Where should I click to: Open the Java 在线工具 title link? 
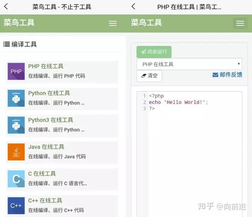pos(46,147)
